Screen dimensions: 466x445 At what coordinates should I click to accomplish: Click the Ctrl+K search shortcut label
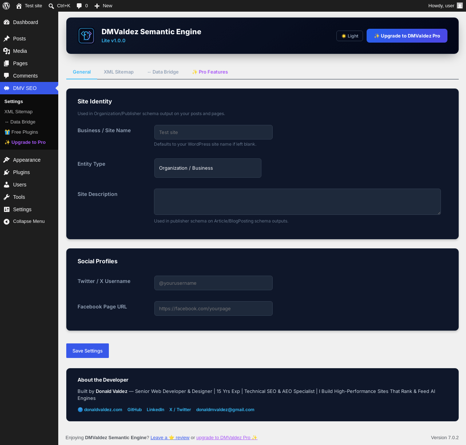point(64,6)
